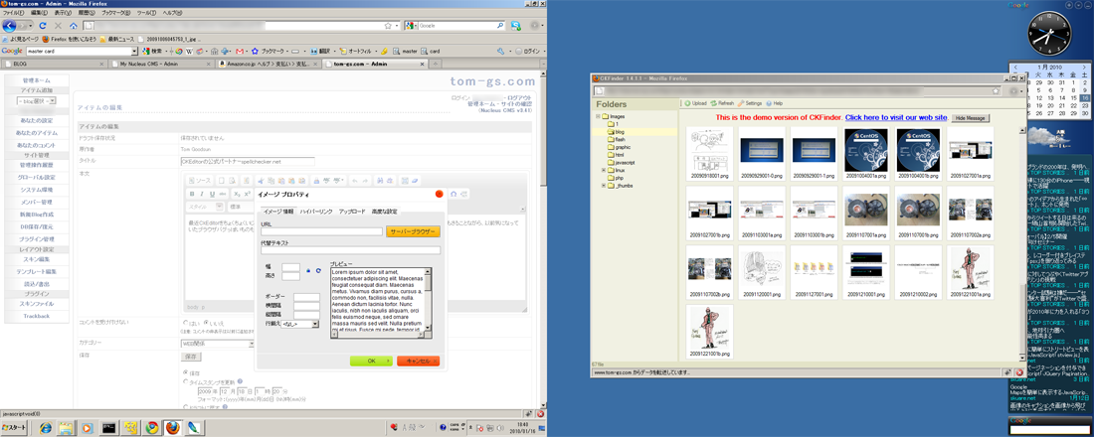Click Italic icon in CKEditor toolbar
This screenshot has height=437, width=1094.
pyautogui.click(x=202, y=193)
